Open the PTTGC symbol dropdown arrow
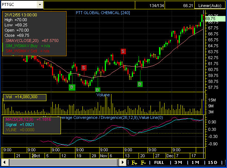The image size is (227, 168). (40, 4)
